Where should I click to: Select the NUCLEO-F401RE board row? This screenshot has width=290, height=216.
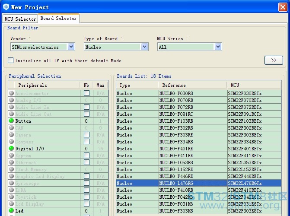pos(199,149)
